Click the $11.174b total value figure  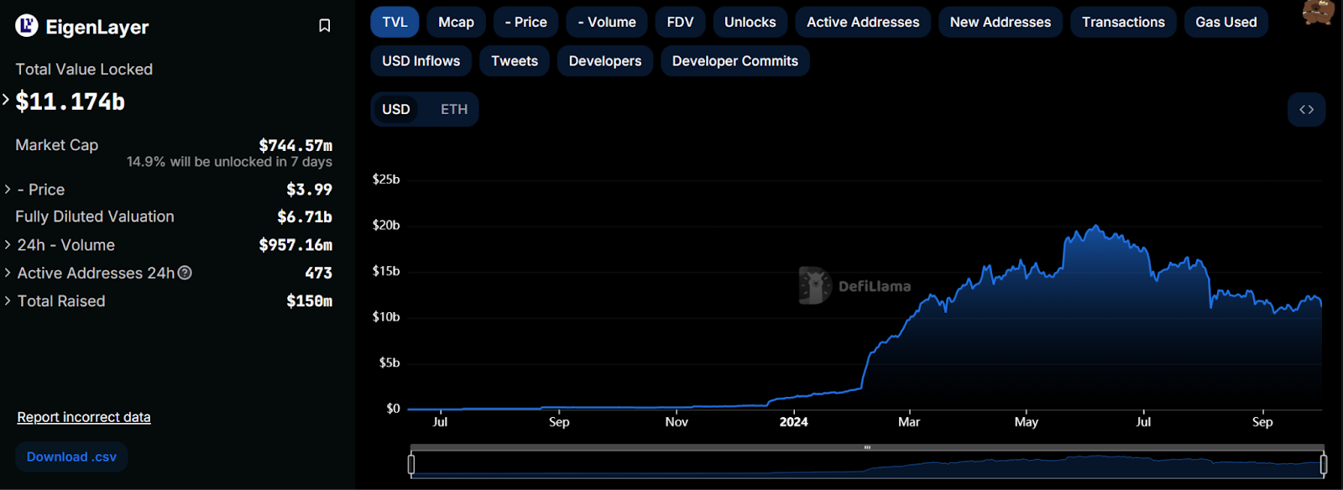tap(71, 102)
